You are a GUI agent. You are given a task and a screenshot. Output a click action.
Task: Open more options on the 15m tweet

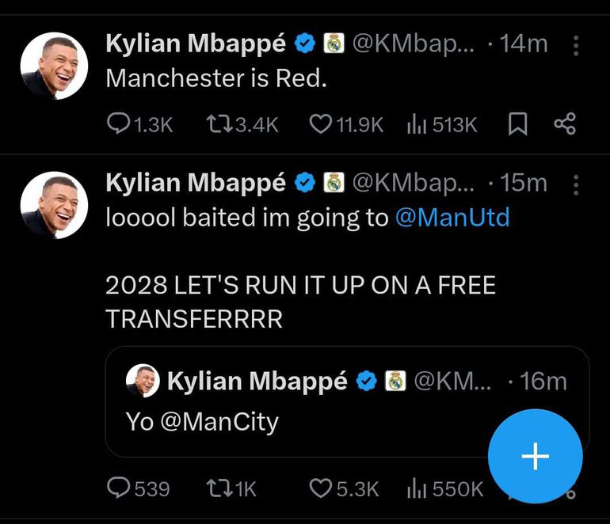coord(576,184)
